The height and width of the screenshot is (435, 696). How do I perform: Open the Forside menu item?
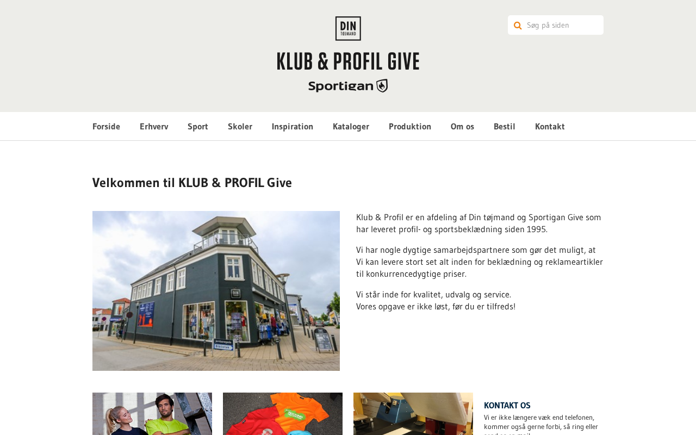106,127
